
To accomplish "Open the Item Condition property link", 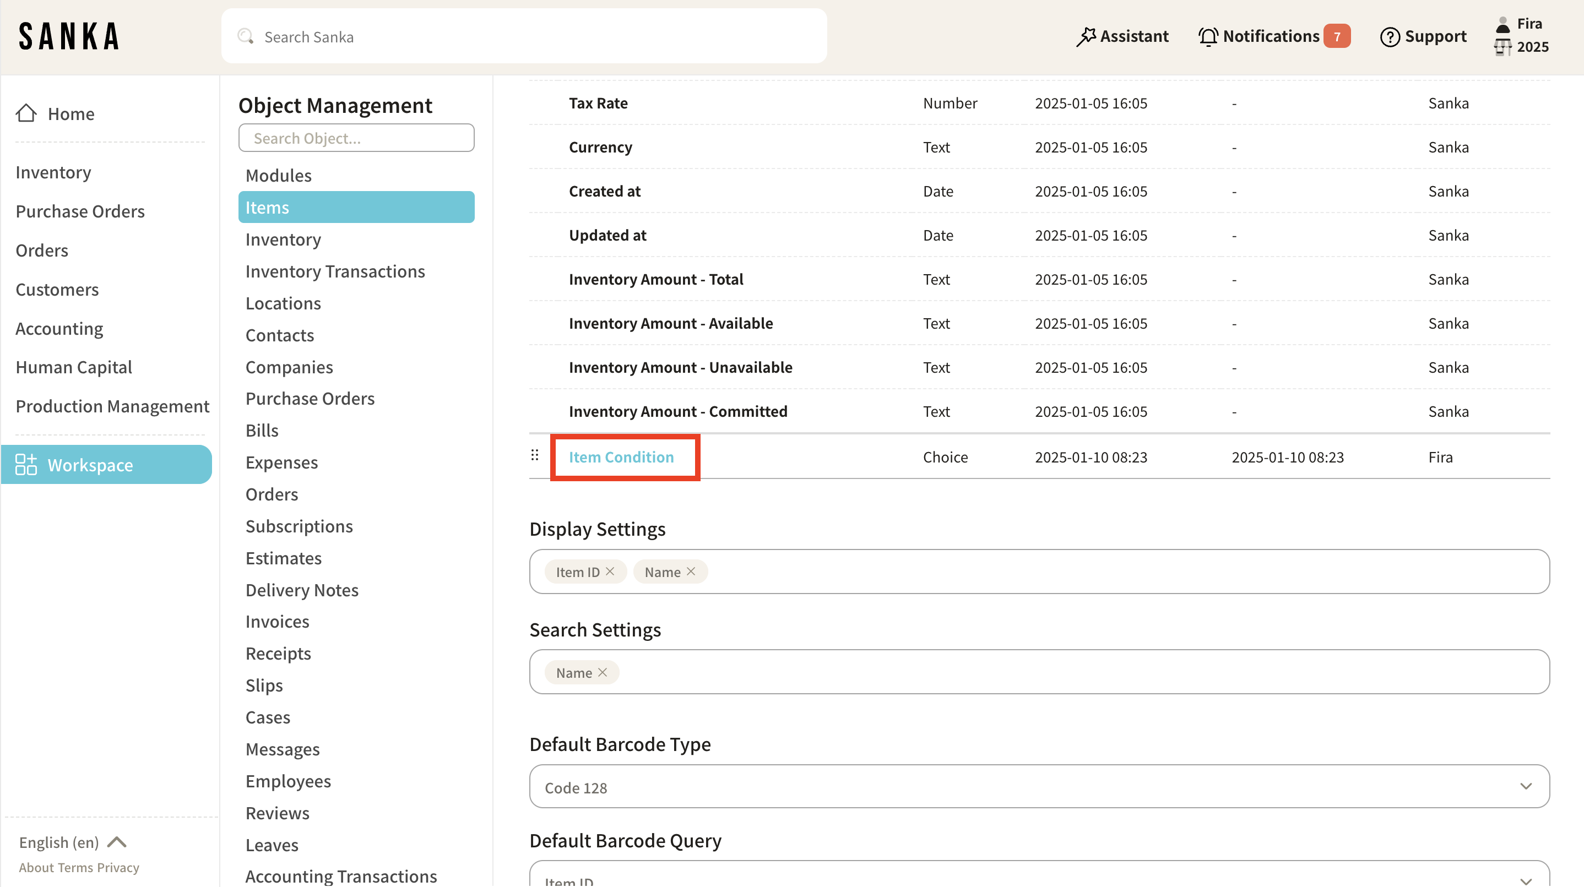I will click(x=621, y=457).
